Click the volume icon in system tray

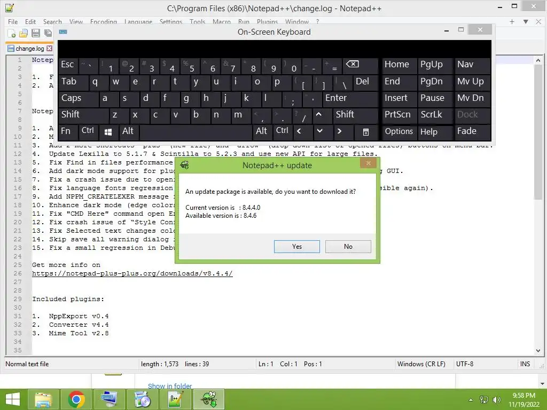(x=496, y=399)
